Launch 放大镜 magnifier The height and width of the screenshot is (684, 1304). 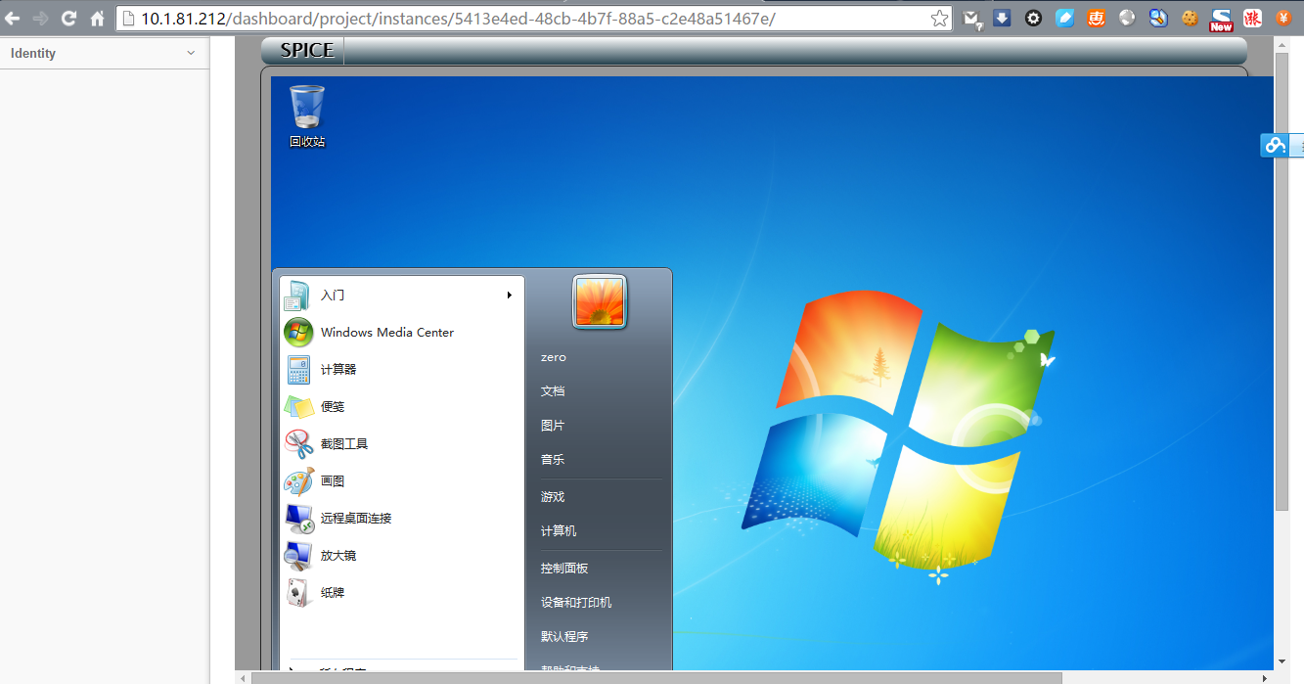[402, 555]
